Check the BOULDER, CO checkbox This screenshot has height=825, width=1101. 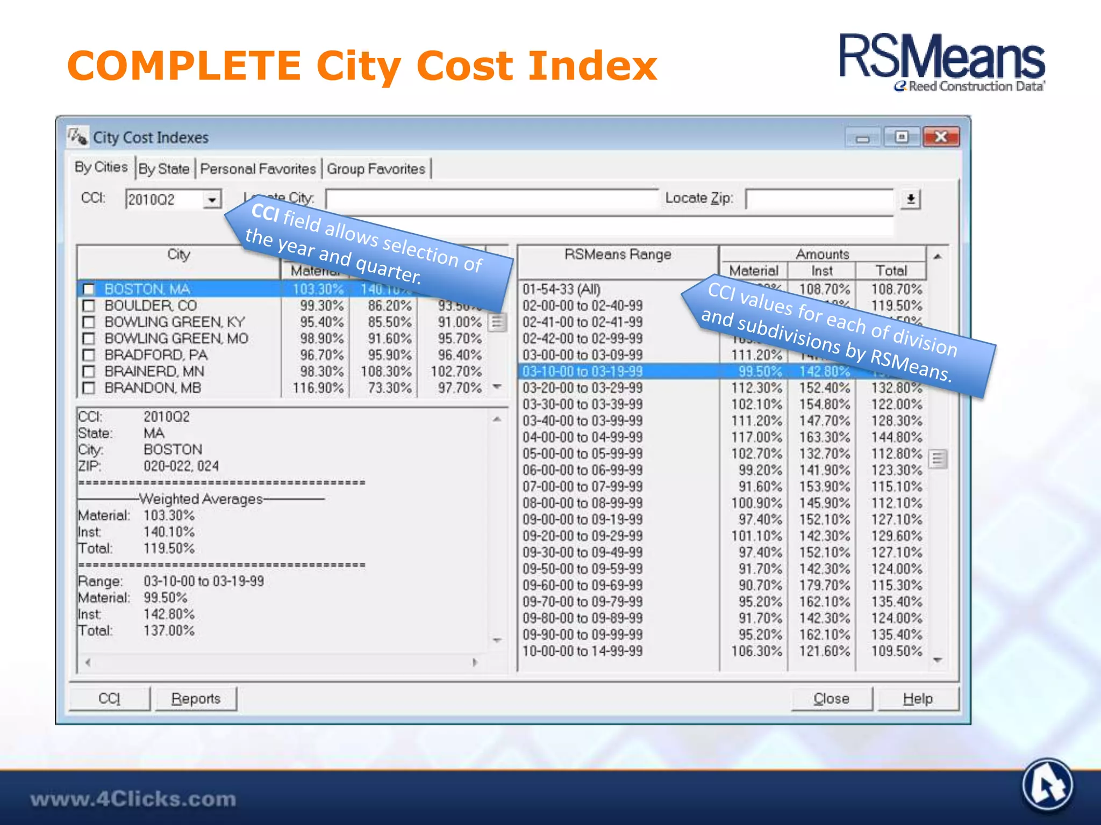89,306
